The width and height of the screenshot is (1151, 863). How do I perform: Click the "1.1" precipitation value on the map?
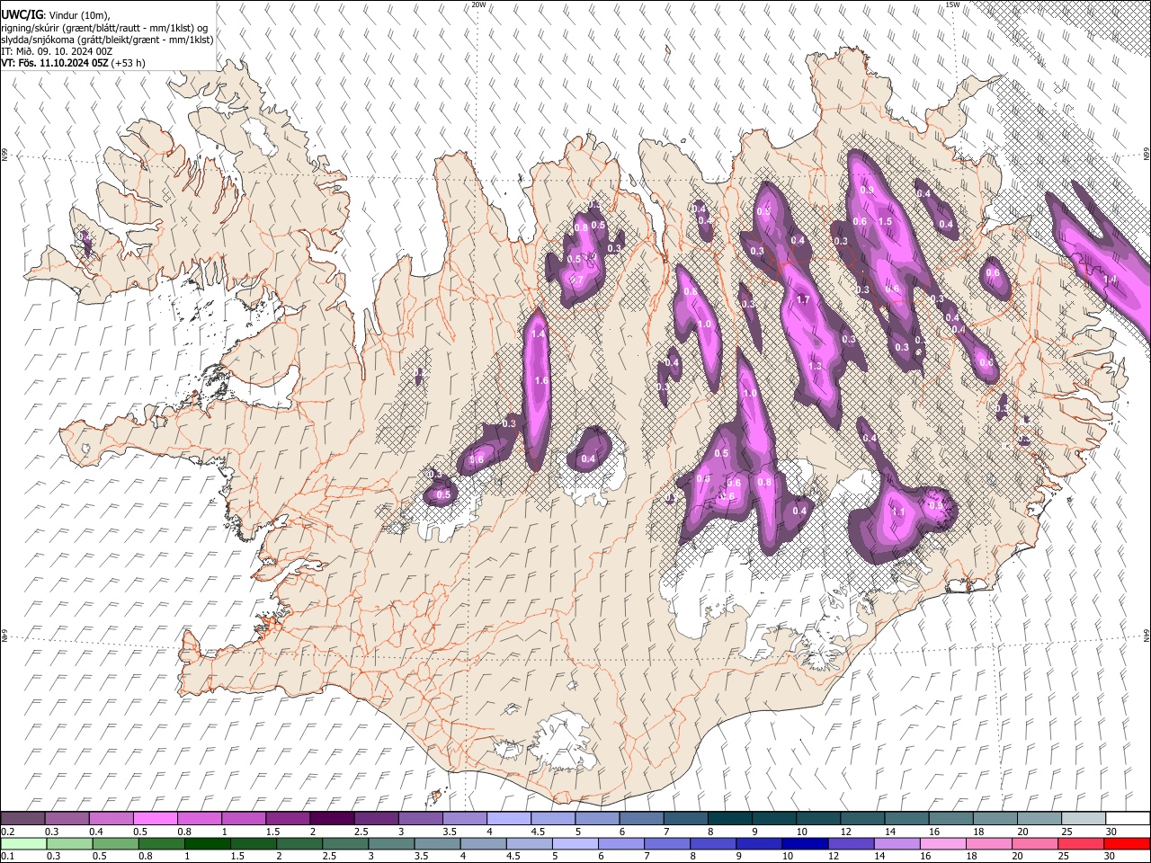coord(897,512)
